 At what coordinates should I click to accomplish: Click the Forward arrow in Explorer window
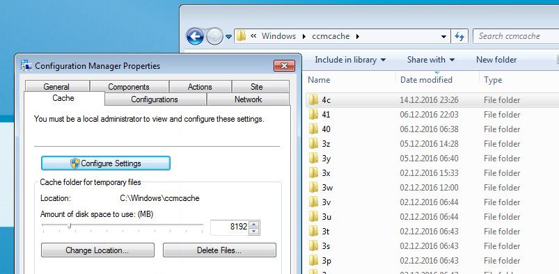click(x=214, y=36)
